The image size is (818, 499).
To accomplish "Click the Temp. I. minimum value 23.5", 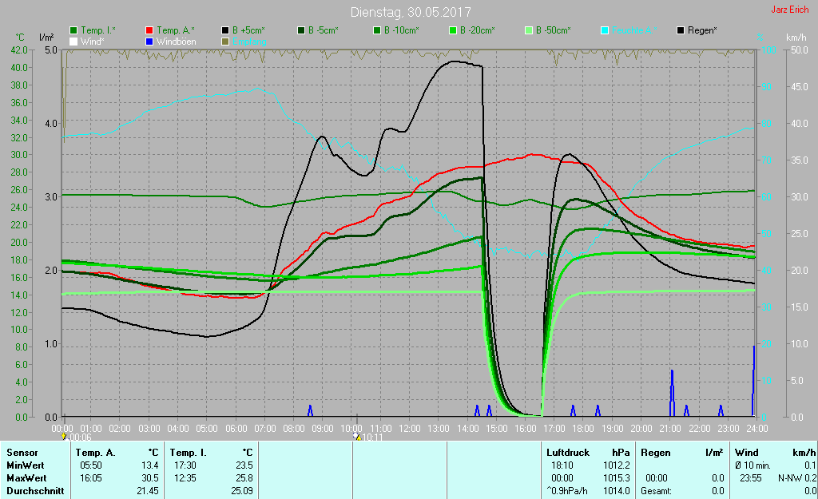I will tap(244, 465).
